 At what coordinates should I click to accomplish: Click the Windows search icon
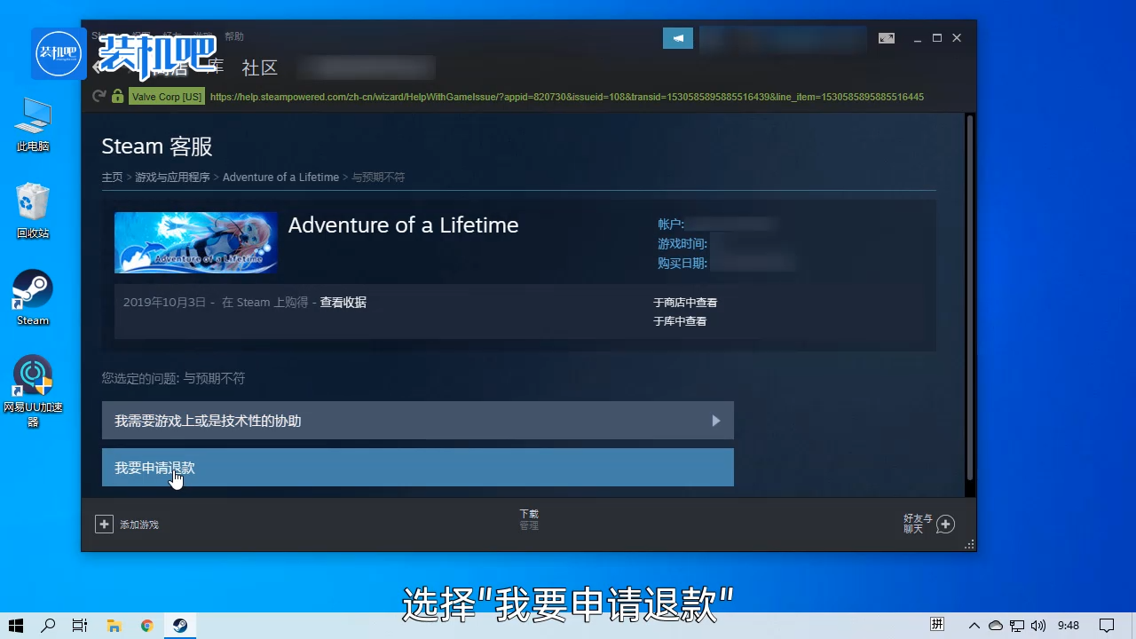tap(48, 625)
